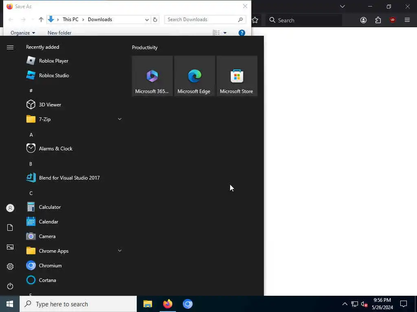417x312 pixels.
Task: Open Chromium from the taskbar
Action: click(x=187, y=304)
